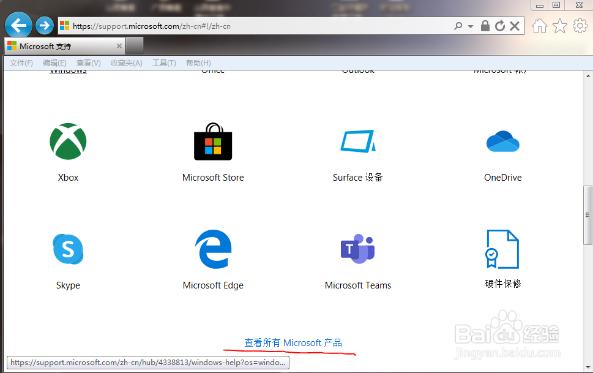
Task: Open the address bar dropdown arrow
Action: pos(471,26)
